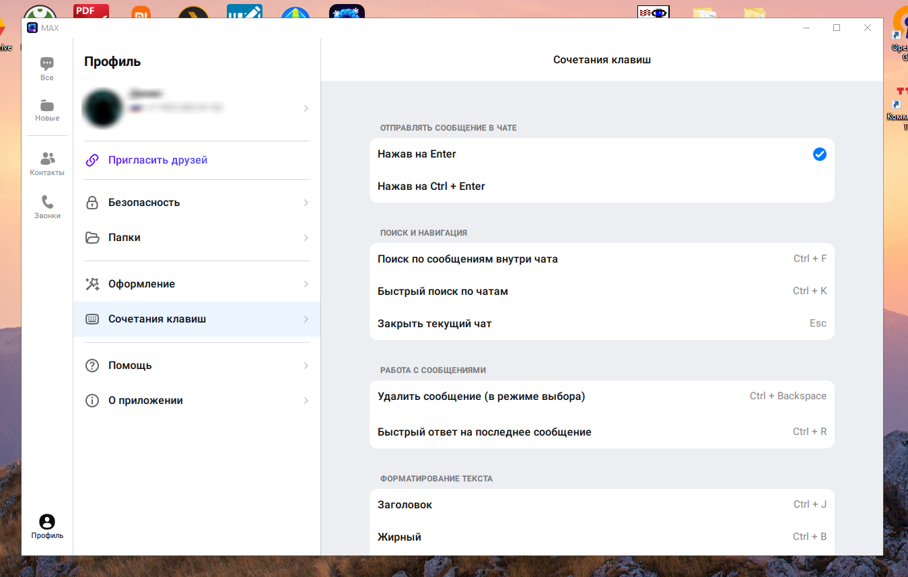This screenshot has width=908, height=577.
Task: Click the lock icon next to Безопасность
Action: point(92,203)
